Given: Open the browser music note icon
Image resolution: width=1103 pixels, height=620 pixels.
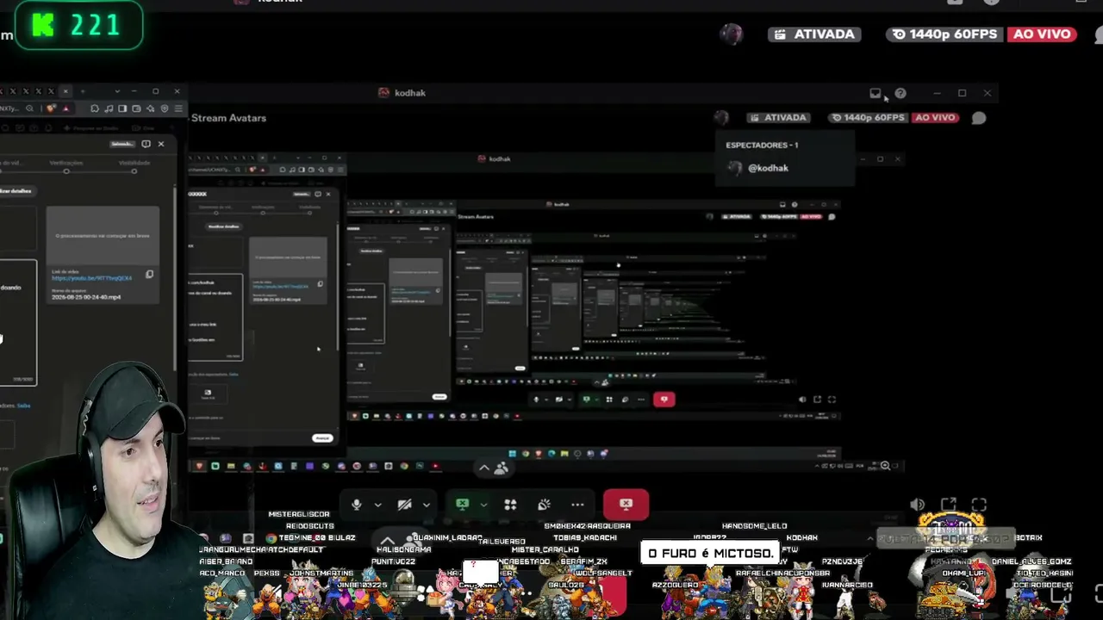Looking at the screenshot, I should coord(109,108).
